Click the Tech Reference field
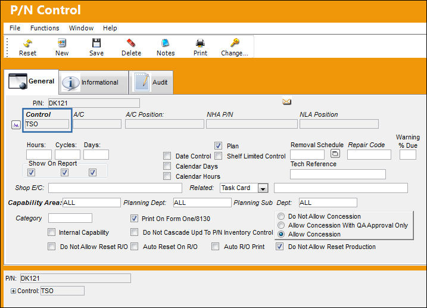 (x=338, y=175)
